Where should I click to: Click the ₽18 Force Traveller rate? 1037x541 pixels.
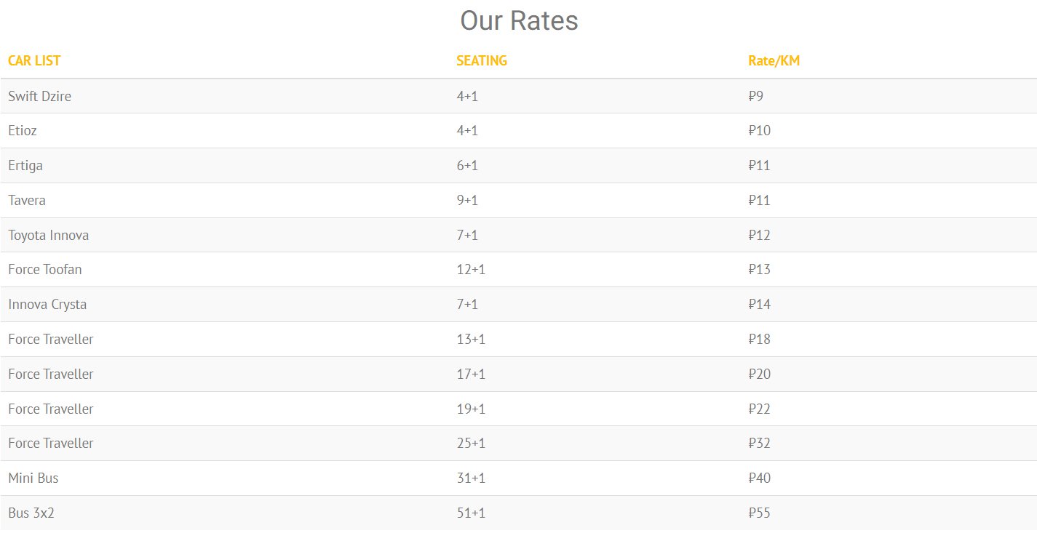759,340
